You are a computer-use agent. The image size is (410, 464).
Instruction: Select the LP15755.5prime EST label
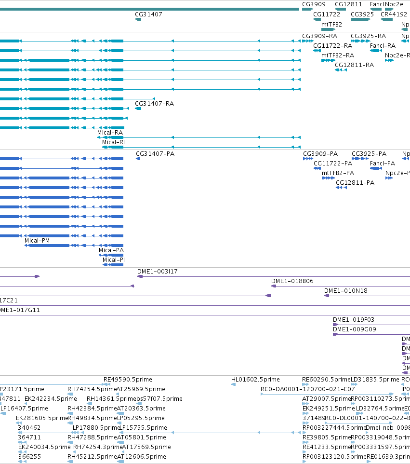tap(143, 428)
